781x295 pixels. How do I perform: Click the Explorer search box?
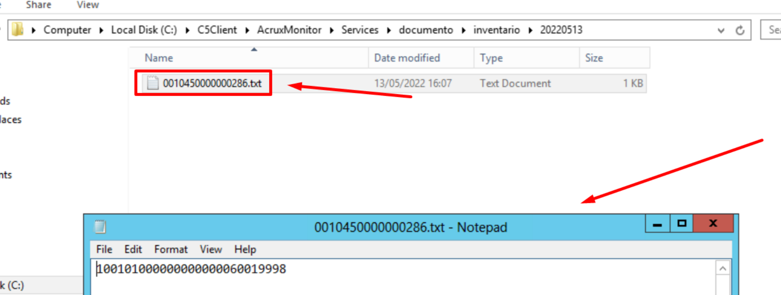tap(771, 30)
